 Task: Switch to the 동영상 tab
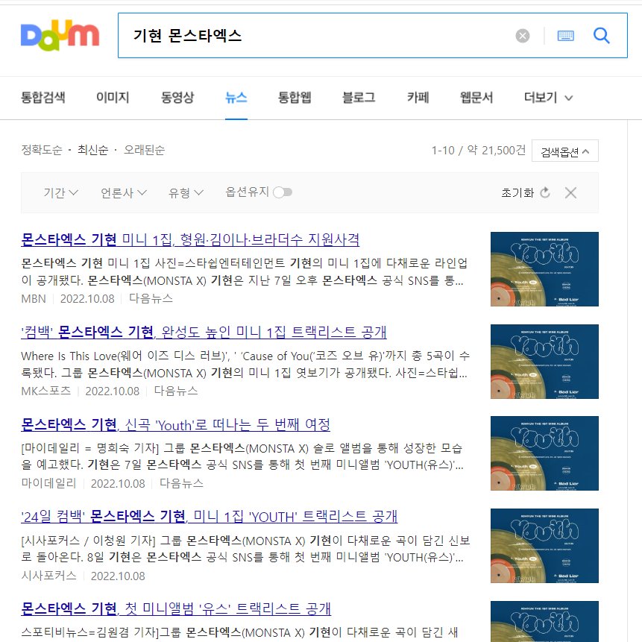(x=177, y=98)
